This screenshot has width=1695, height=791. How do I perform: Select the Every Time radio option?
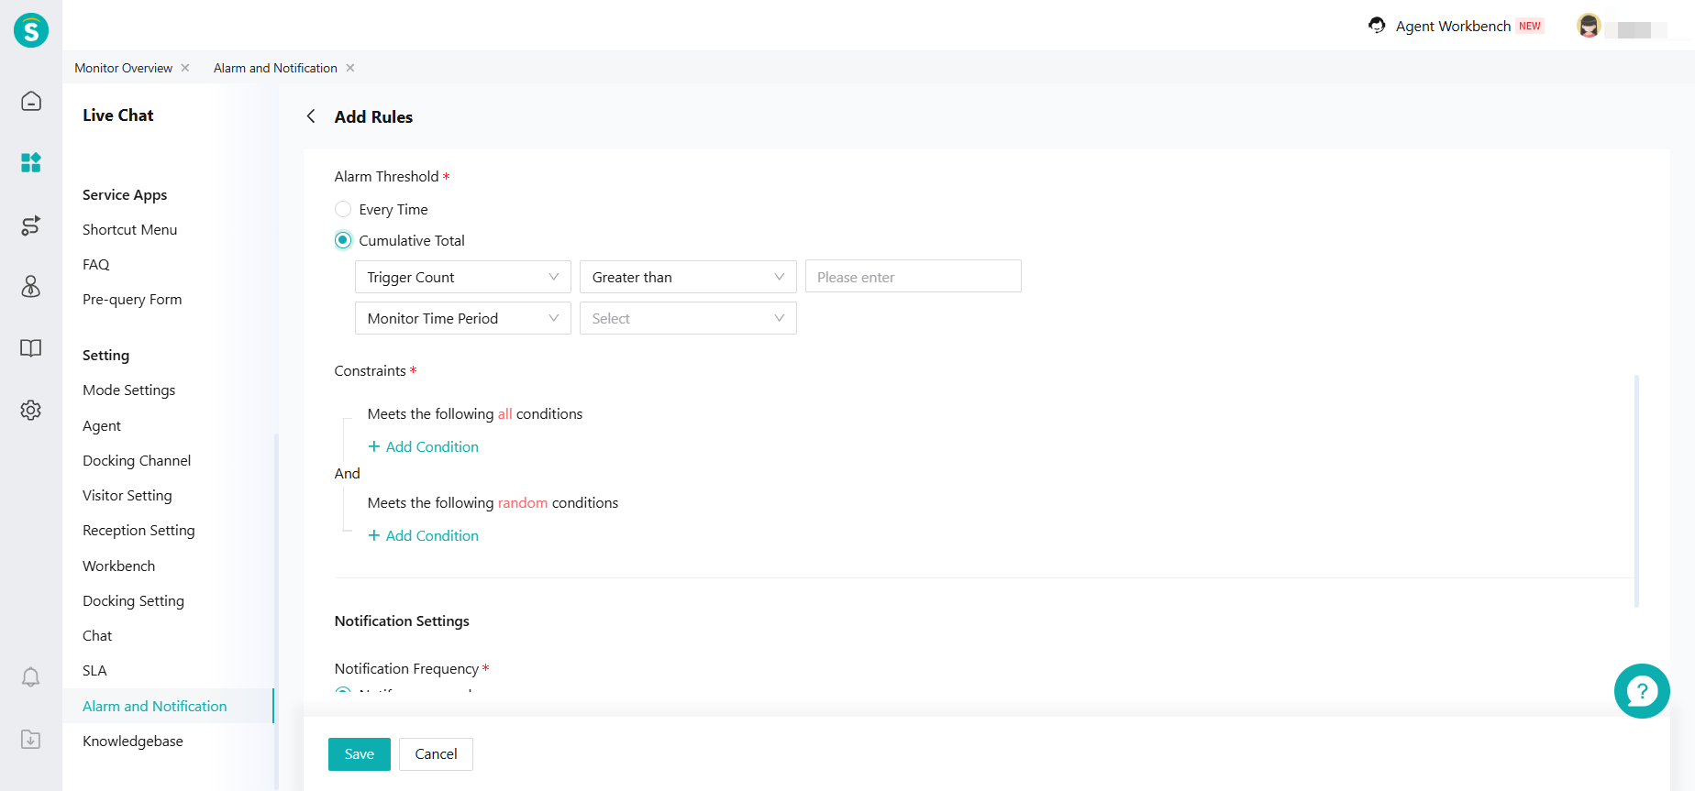343,209
